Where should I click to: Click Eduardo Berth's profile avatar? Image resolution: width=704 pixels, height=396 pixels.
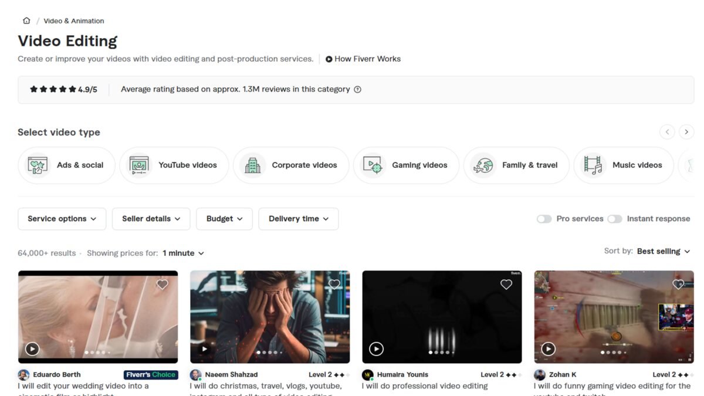point(23,375)
